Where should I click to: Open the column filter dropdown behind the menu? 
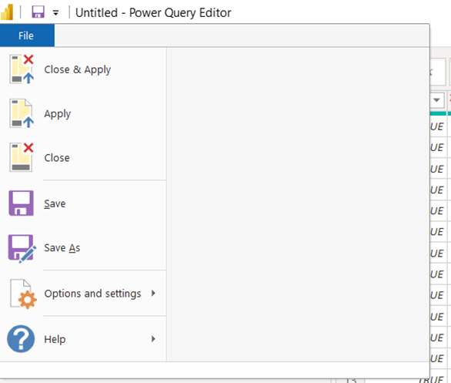click(436, 100)
